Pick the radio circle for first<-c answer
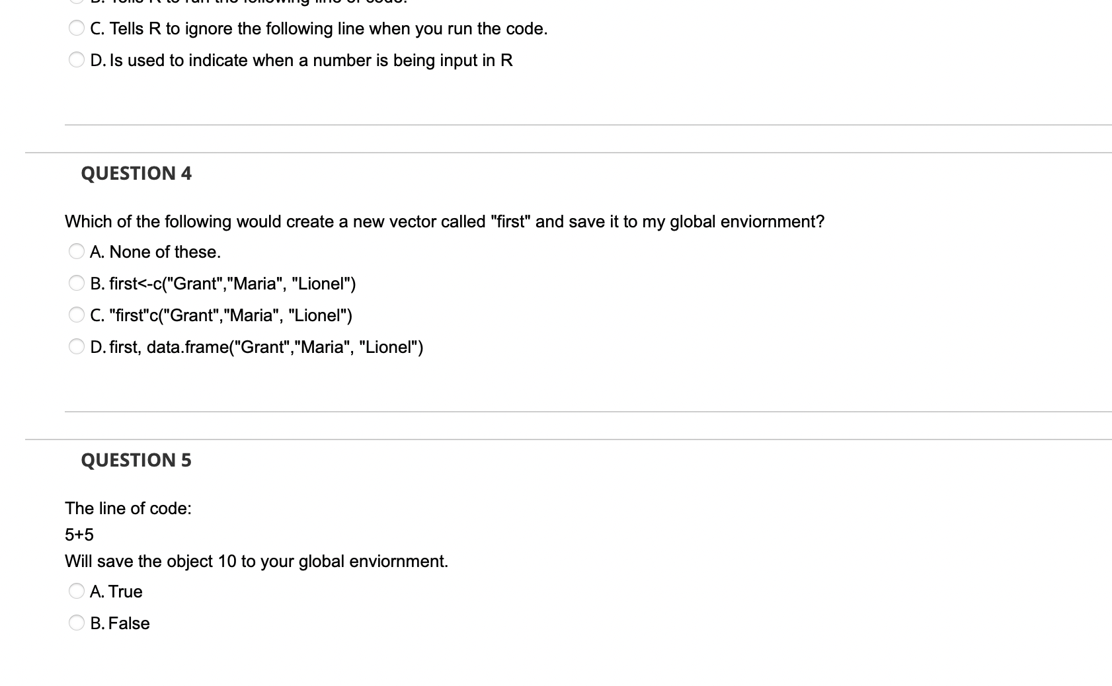 point(77,284)
